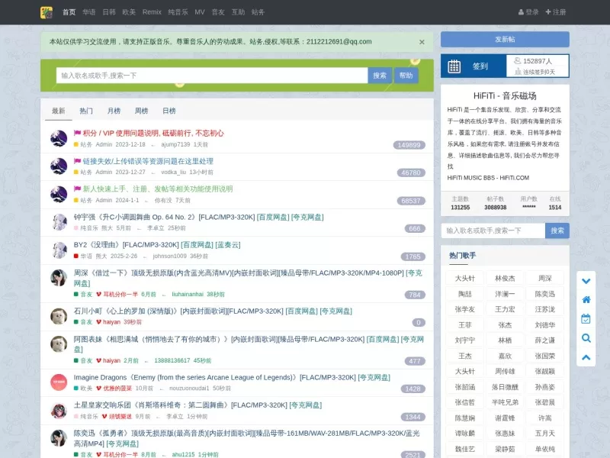Focus the main song search input

pos(212,76)
